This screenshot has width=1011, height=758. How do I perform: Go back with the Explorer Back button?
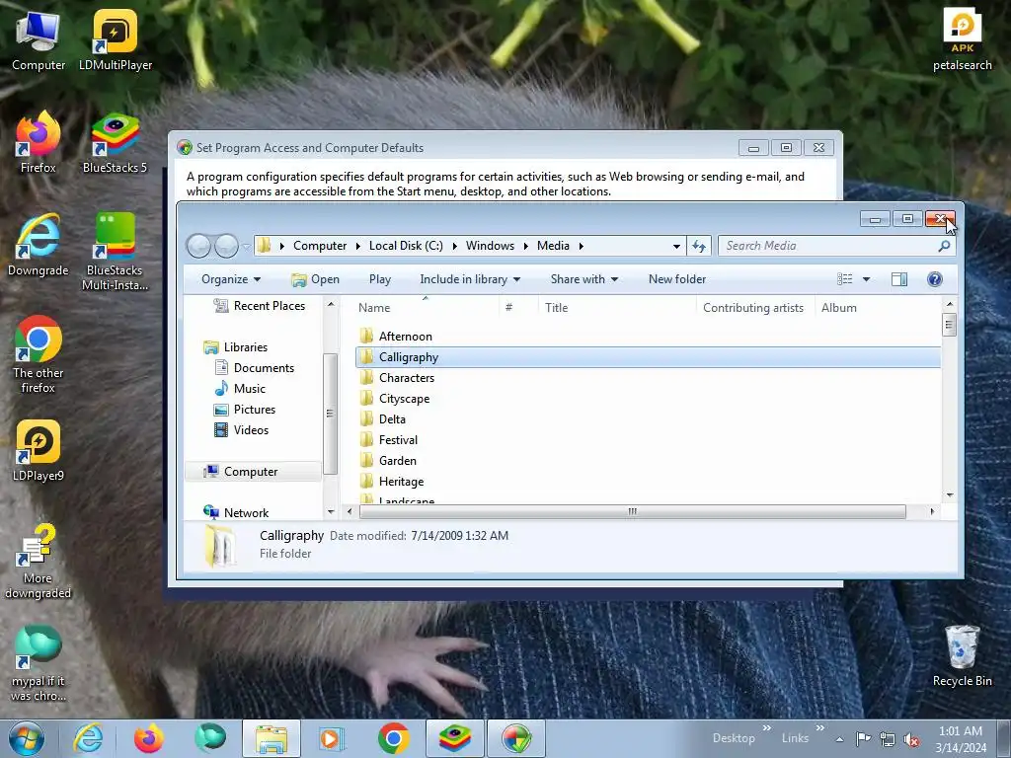[x=198, y=246]
